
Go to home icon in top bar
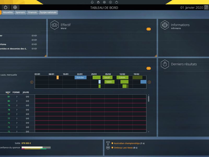pyautogui.click(x=98, y=2)
